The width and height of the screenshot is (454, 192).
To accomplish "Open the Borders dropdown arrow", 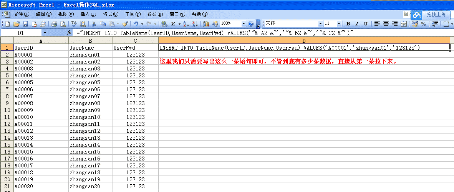I will pos(452,24).
